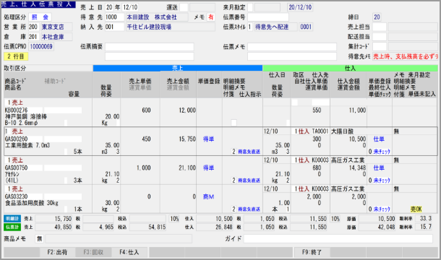The width and height of the screenshot is (441, 260).
Task: Click the 伝票番号 input field
Action: click(268, 17)
